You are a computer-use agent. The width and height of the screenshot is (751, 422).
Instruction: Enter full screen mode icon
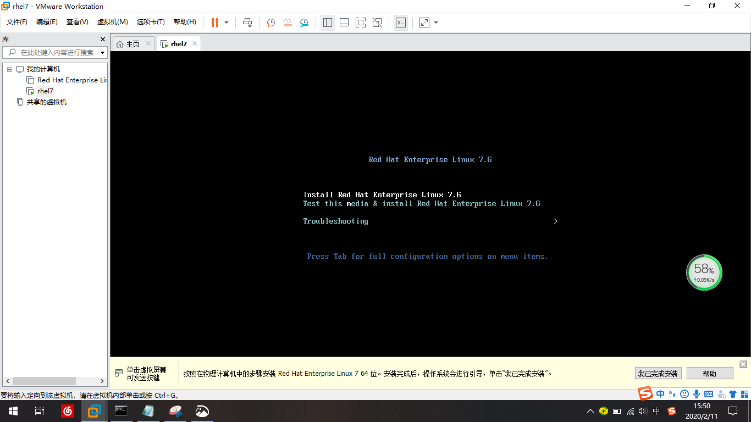361,23
